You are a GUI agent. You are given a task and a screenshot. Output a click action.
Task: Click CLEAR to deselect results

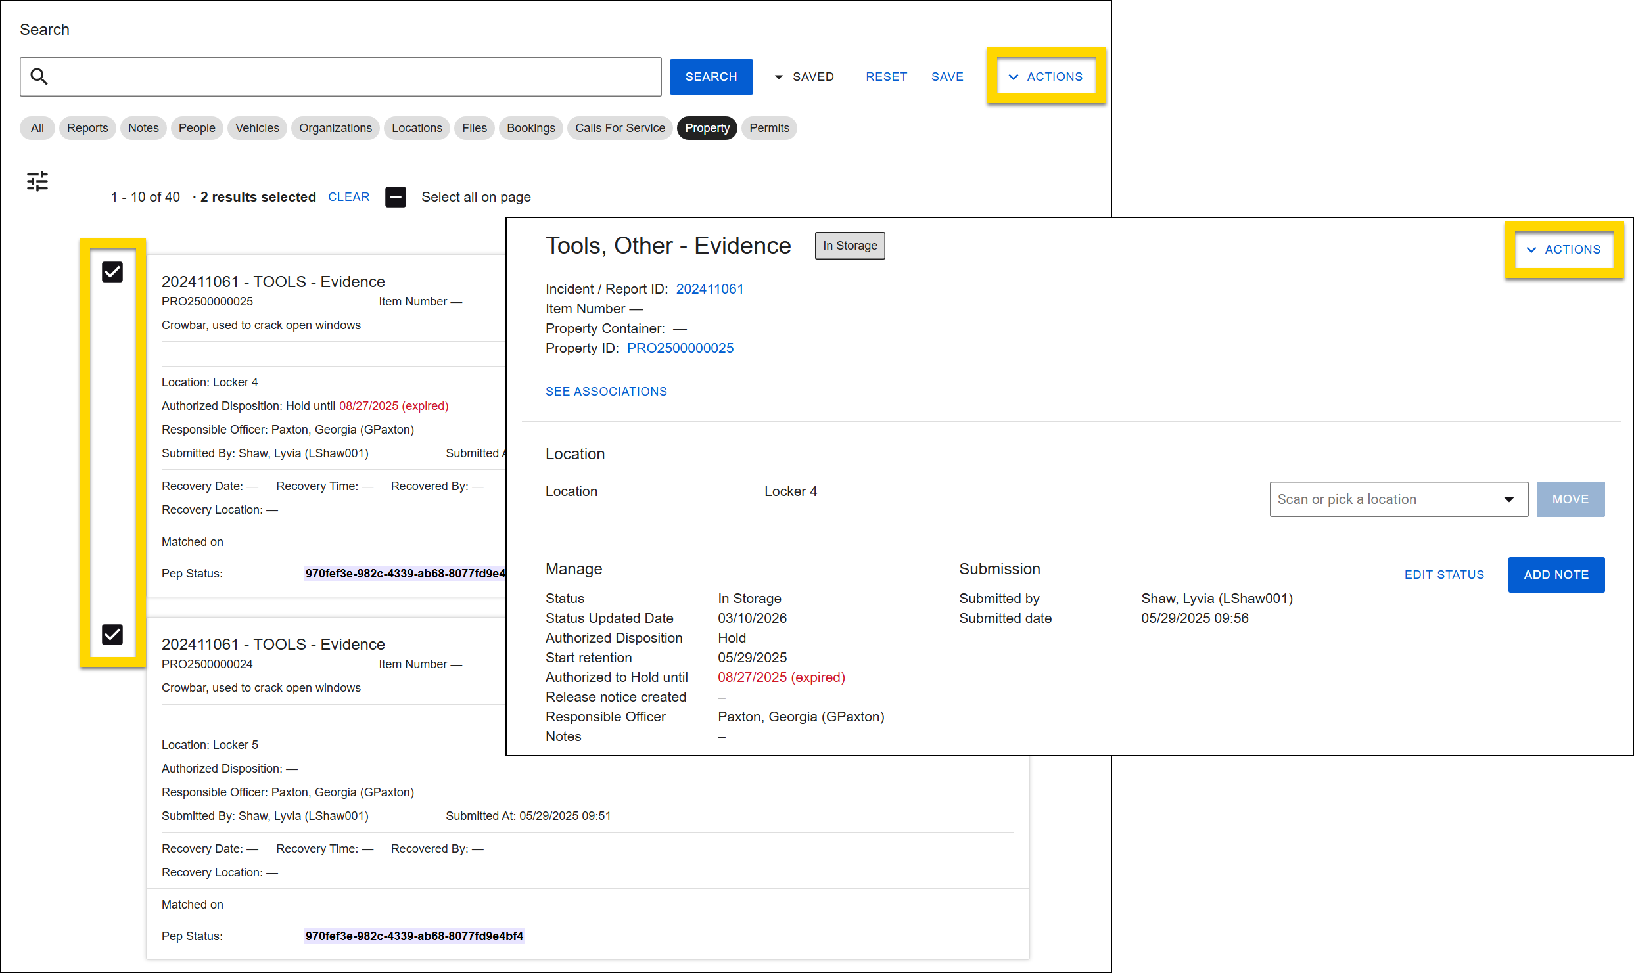click(x=348, y=197)
